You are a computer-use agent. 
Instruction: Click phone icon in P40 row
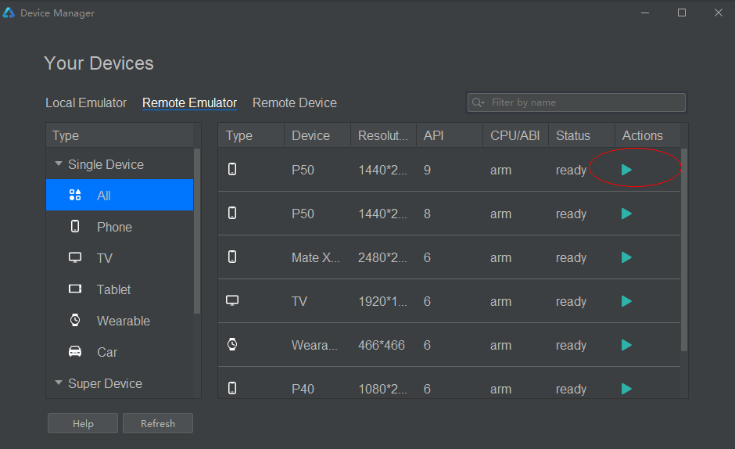[232, 388]
